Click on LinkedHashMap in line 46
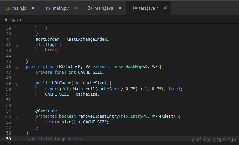Screen dimensions: 239x145 [127, 67]
